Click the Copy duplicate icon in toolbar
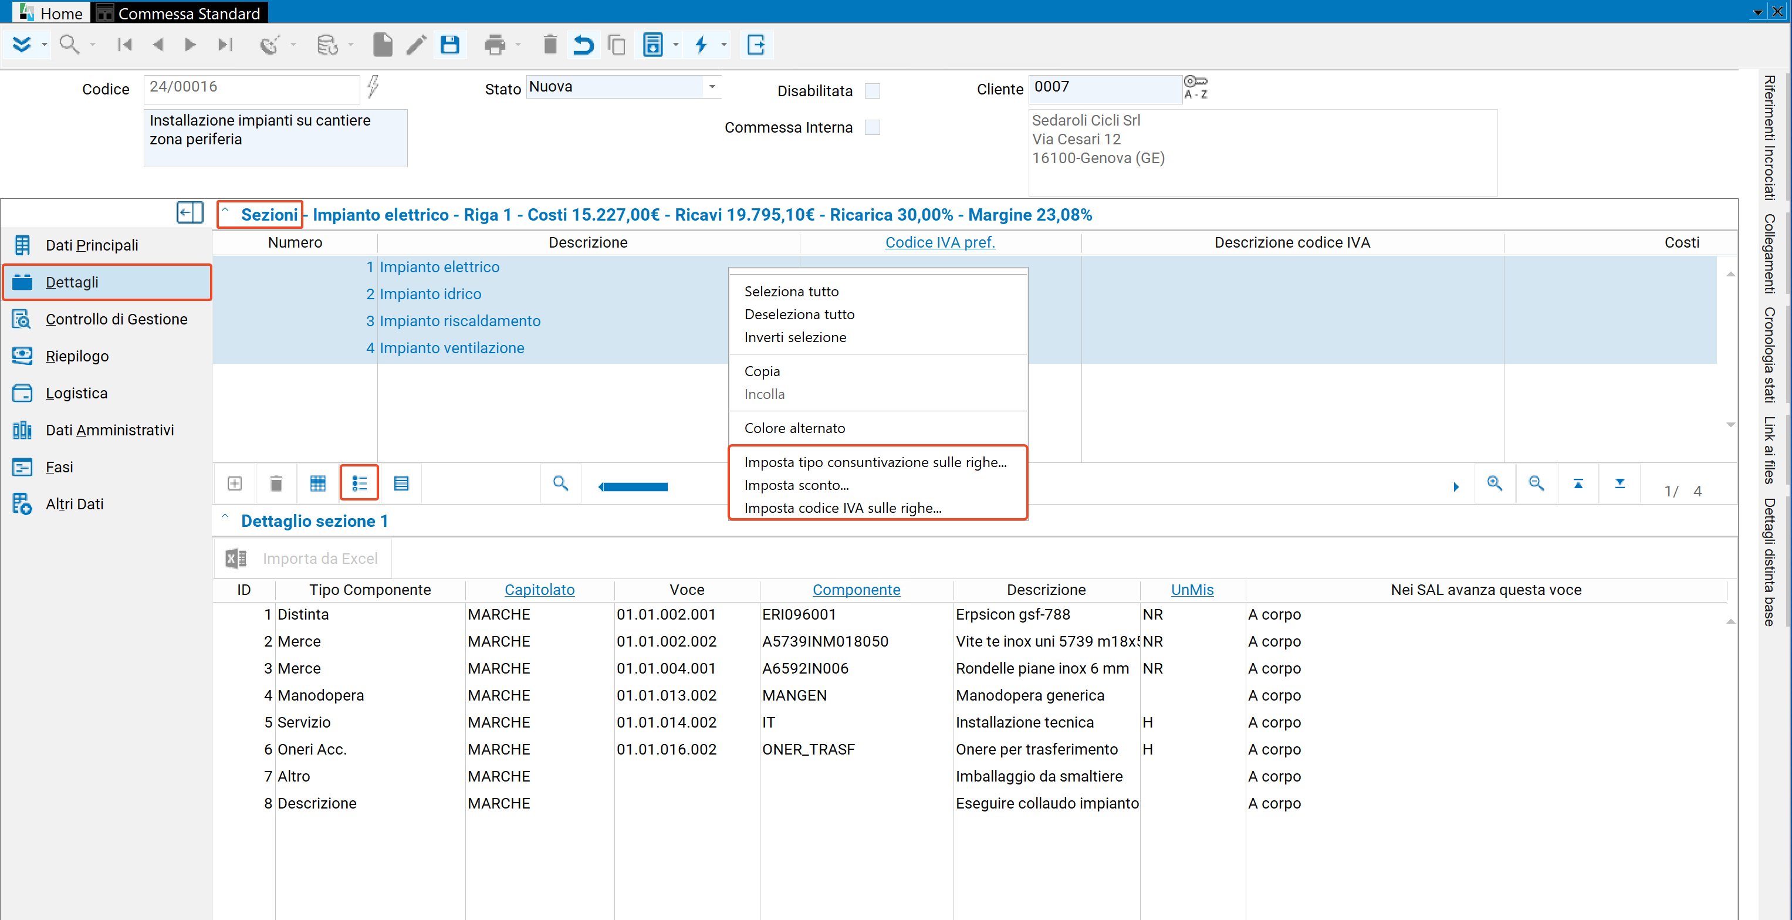This screenshot has height=920, width=1792. coord(616,45)
